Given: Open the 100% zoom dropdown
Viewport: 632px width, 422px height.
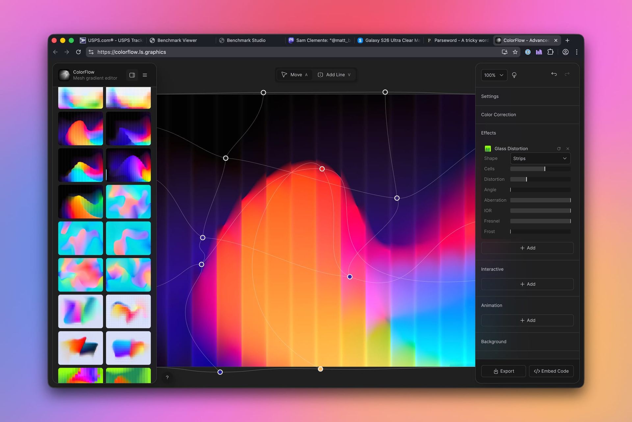Looking at the screenshot, I should (x=494, y=75).
